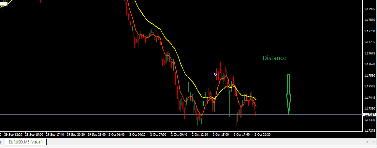Viewport: 377px width, 148px height.
Task: Click the 2 Oct 01:40 time label
Action: 117,135
